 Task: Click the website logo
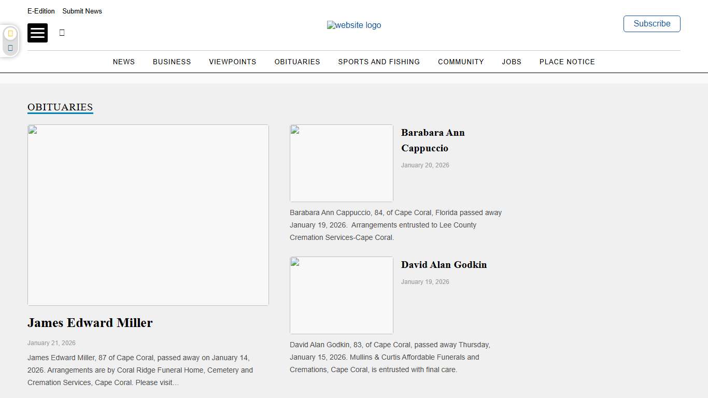tap(353, 25)
